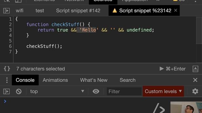Select the Search drawer tab

[128, 80]
